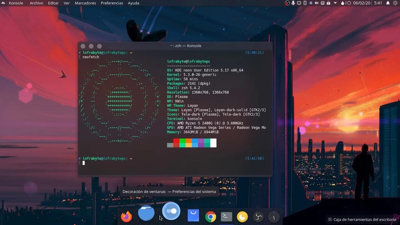Image resolution: width=400 pixels, height=225 pixels.
Task: Click the 'Packages: 2141 (dpkg)' line
Action: pyautogui.click(x=189, y=84)
